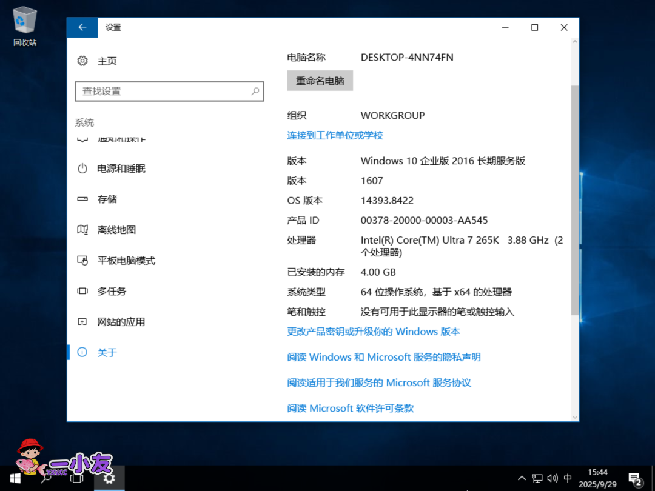Open the Settings gear on the taskbar
The image size is (655, 491).
coord(109,478)
